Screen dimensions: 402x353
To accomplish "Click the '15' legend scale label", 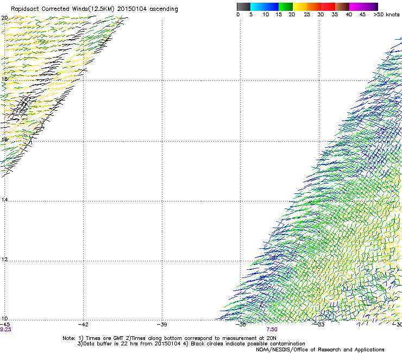I will coord(279,15).
